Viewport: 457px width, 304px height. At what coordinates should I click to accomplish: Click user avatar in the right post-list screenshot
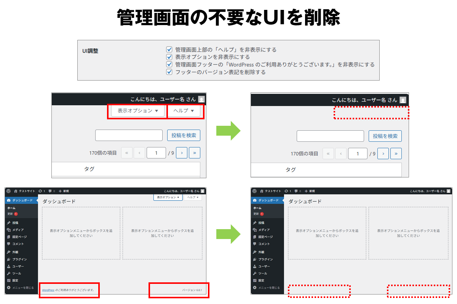[x=403, y=100]
